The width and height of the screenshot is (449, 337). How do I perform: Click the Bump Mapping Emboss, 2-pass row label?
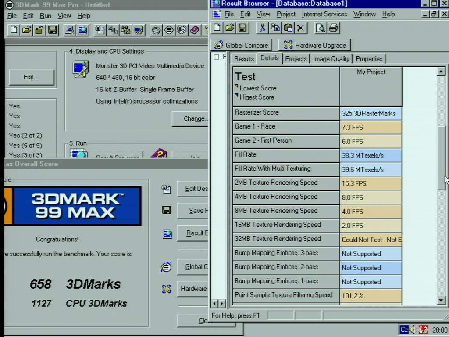[x=286, y=267]
